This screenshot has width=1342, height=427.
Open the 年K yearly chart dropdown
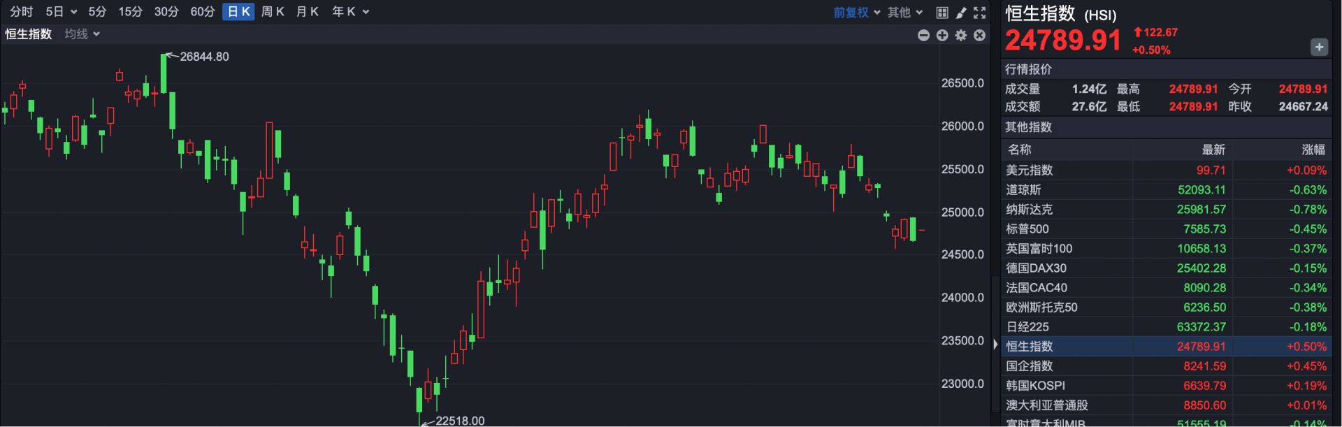coord(350,12)
